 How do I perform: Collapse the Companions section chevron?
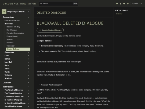pyautogui.click(x=28, y=17)
